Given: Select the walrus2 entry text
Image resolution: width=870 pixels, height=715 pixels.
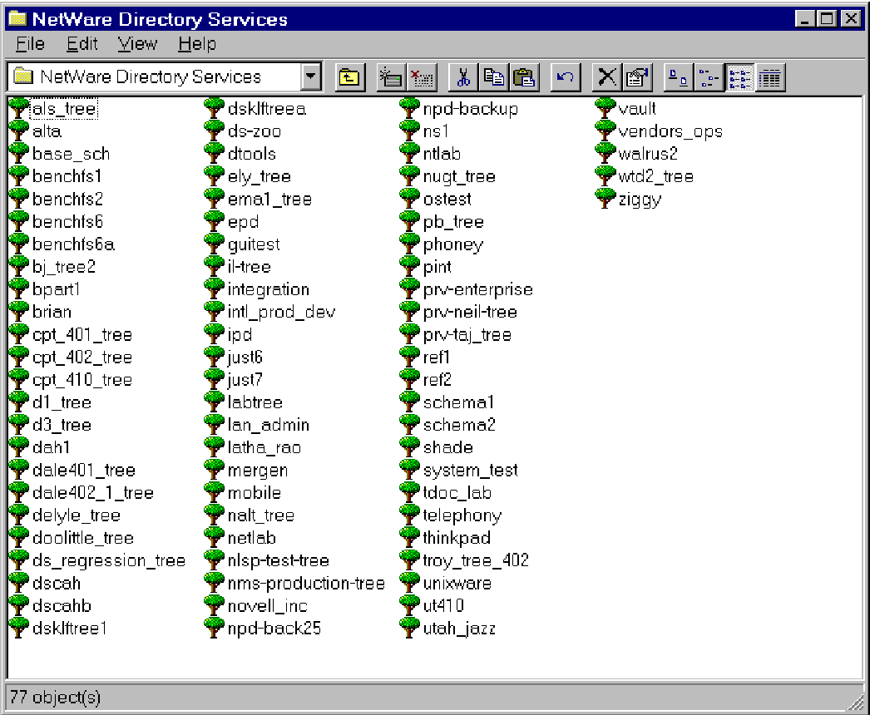Looking at the screenshot, I should pos(647,154).
